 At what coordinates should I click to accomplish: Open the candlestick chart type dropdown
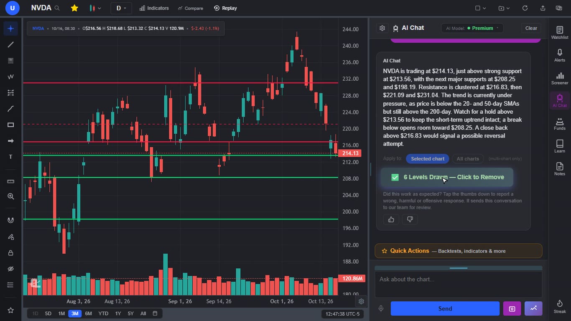(95, 8)
